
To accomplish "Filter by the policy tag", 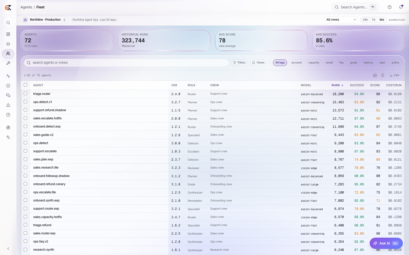I will [395, 63].
